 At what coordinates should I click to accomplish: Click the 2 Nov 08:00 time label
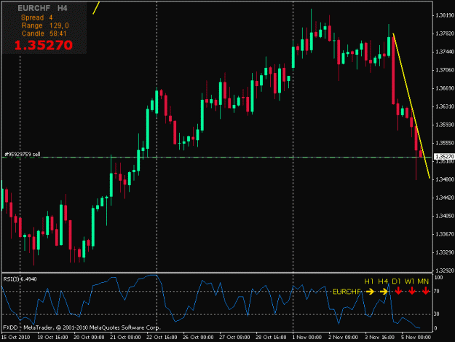click(x=344, y=338)
